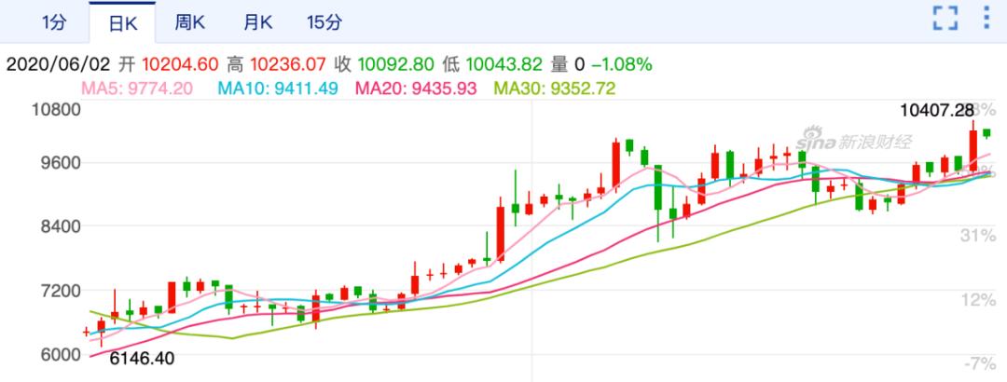Click the MA20: 9435.93 indicator label

(x=416, y=88)
